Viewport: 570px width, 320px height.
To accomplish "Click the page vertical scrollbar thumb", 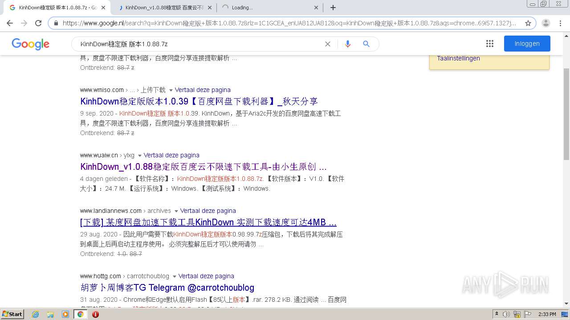I will tap(566, 114).
